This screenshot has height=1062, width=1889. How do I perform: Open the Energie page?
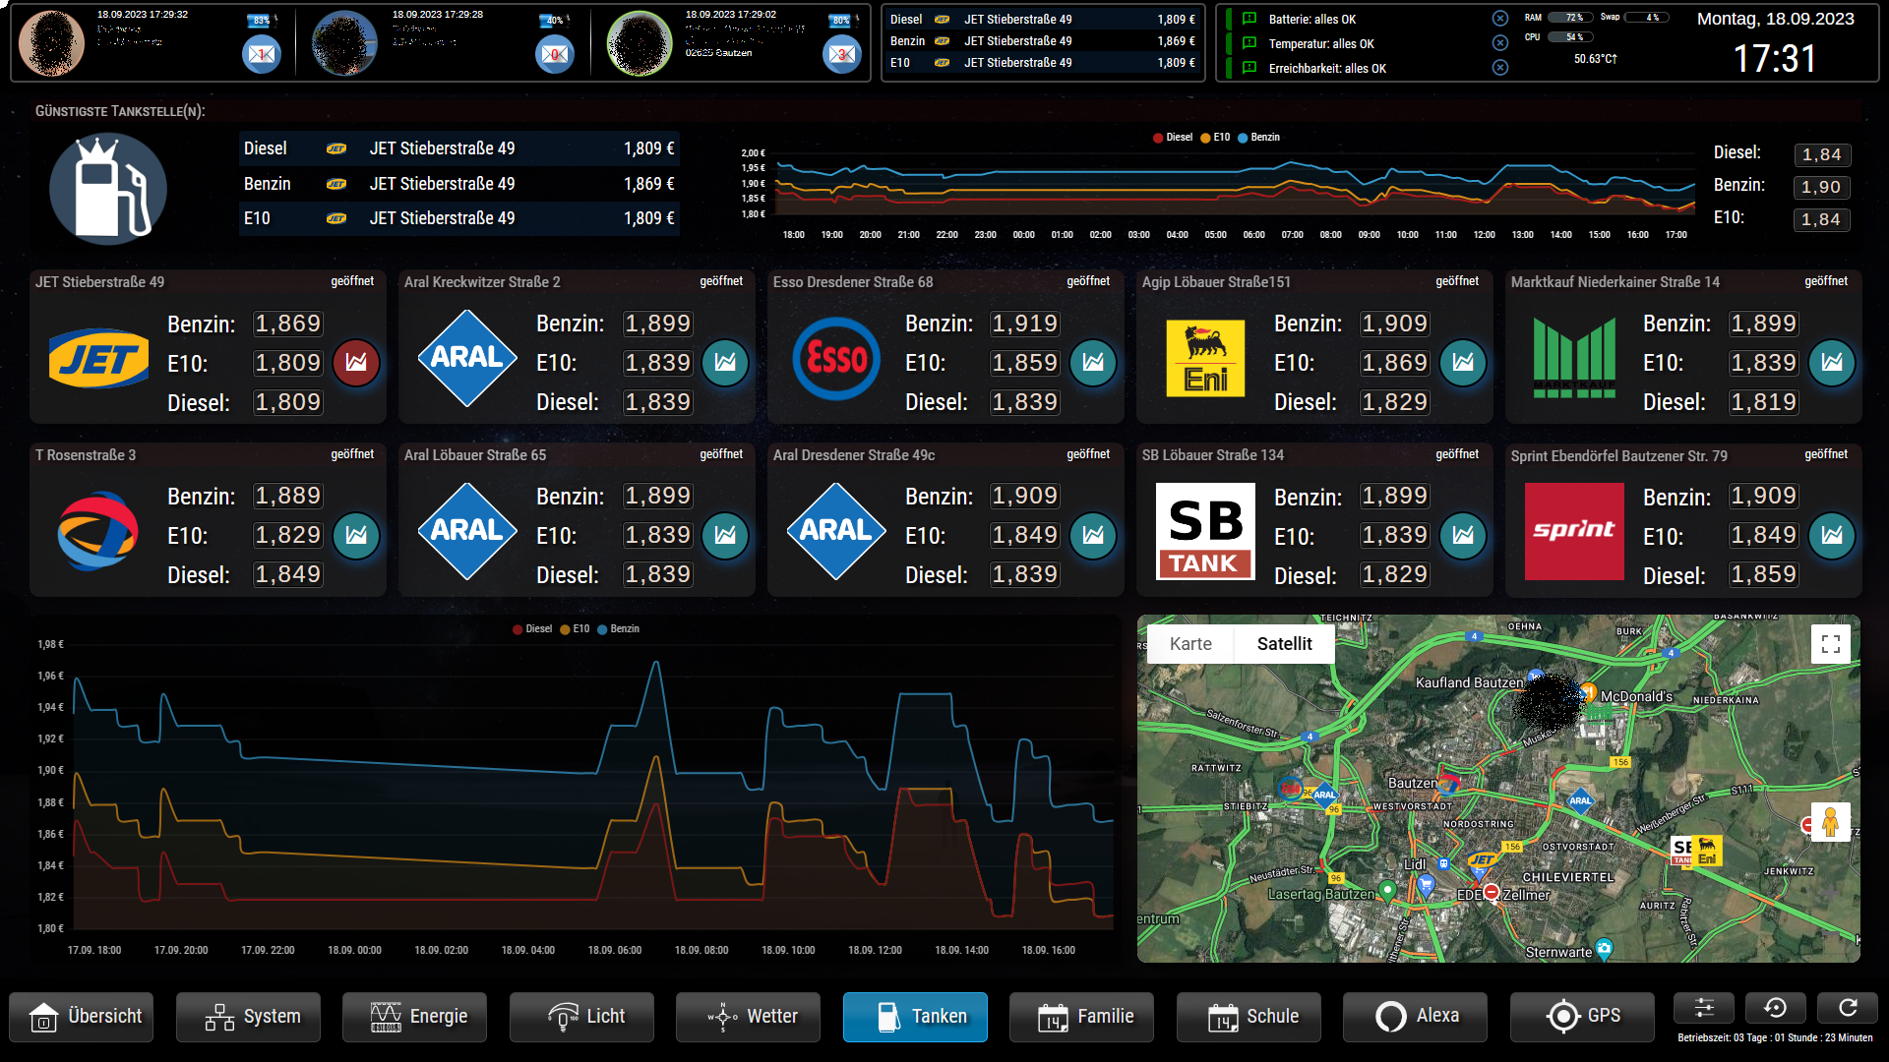coord(414,1017)
